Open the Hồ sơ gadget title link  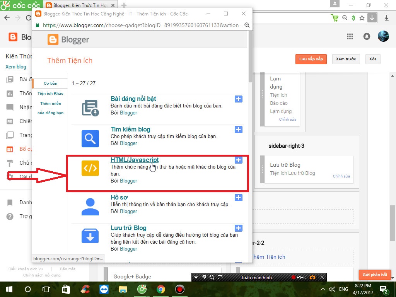pos(119,197)
